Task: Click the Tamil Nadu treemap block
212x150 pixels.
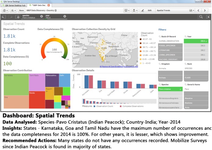Action: pos(37,82)
